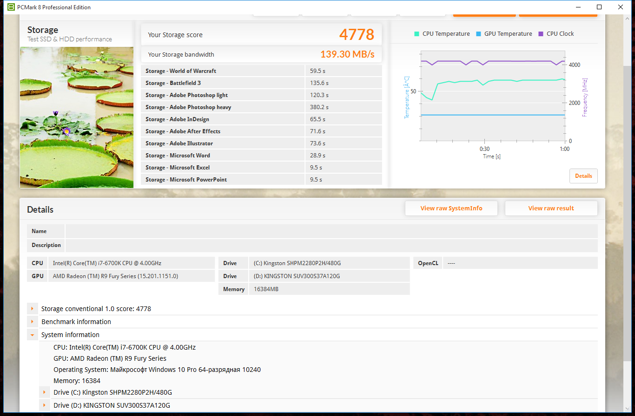This screenshot has width=635, height=416.
Task: Click the "Test SSD & HDD performance" subtitle
Action: [70, 39]
